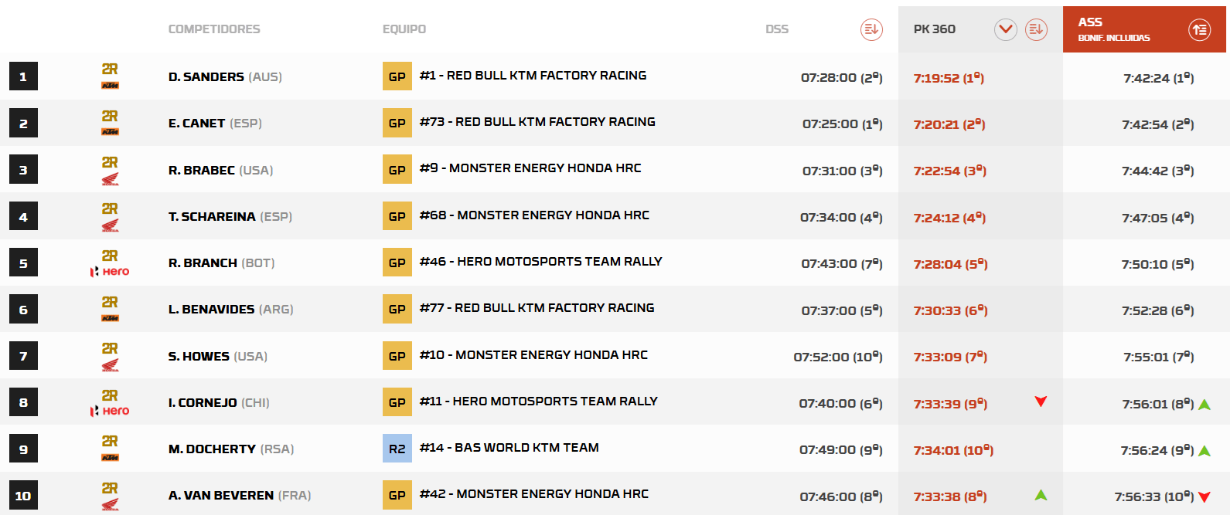Click the Honda logo in Schareina's row
This screenshot has height=515, width=1230.
[110, 226]
